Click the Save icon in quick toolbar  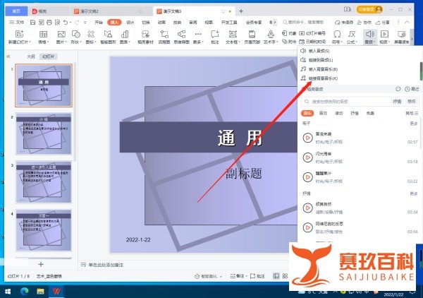tap(32, 23)
